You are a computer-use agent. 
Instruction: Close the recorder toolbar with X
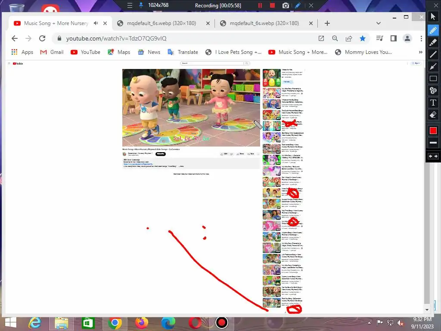click(x=311, y=5)
